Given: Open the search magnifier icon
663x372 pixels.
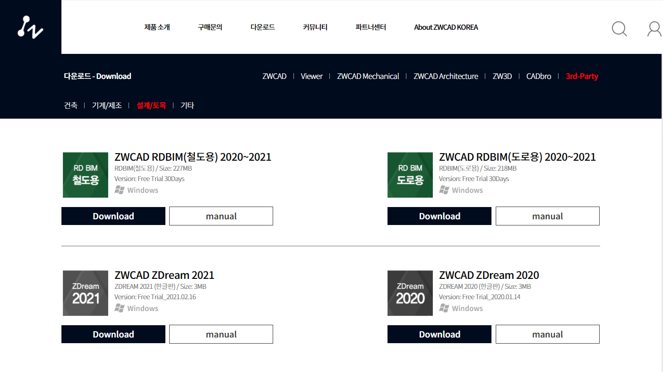Looking at the screenshot, I should point(619,28).
